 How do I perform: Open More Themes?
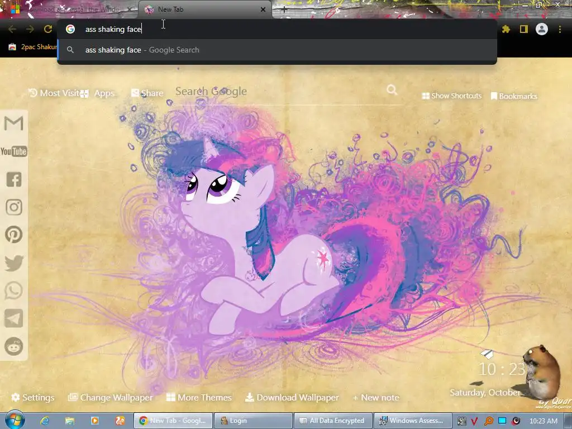199,398
